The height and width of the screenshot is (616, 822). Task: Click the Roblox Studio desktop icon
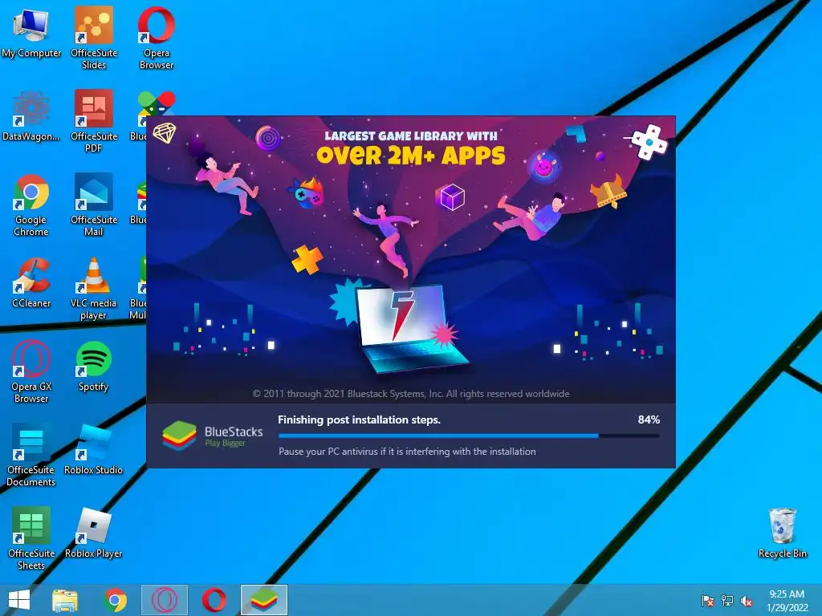tap(93, 450)
